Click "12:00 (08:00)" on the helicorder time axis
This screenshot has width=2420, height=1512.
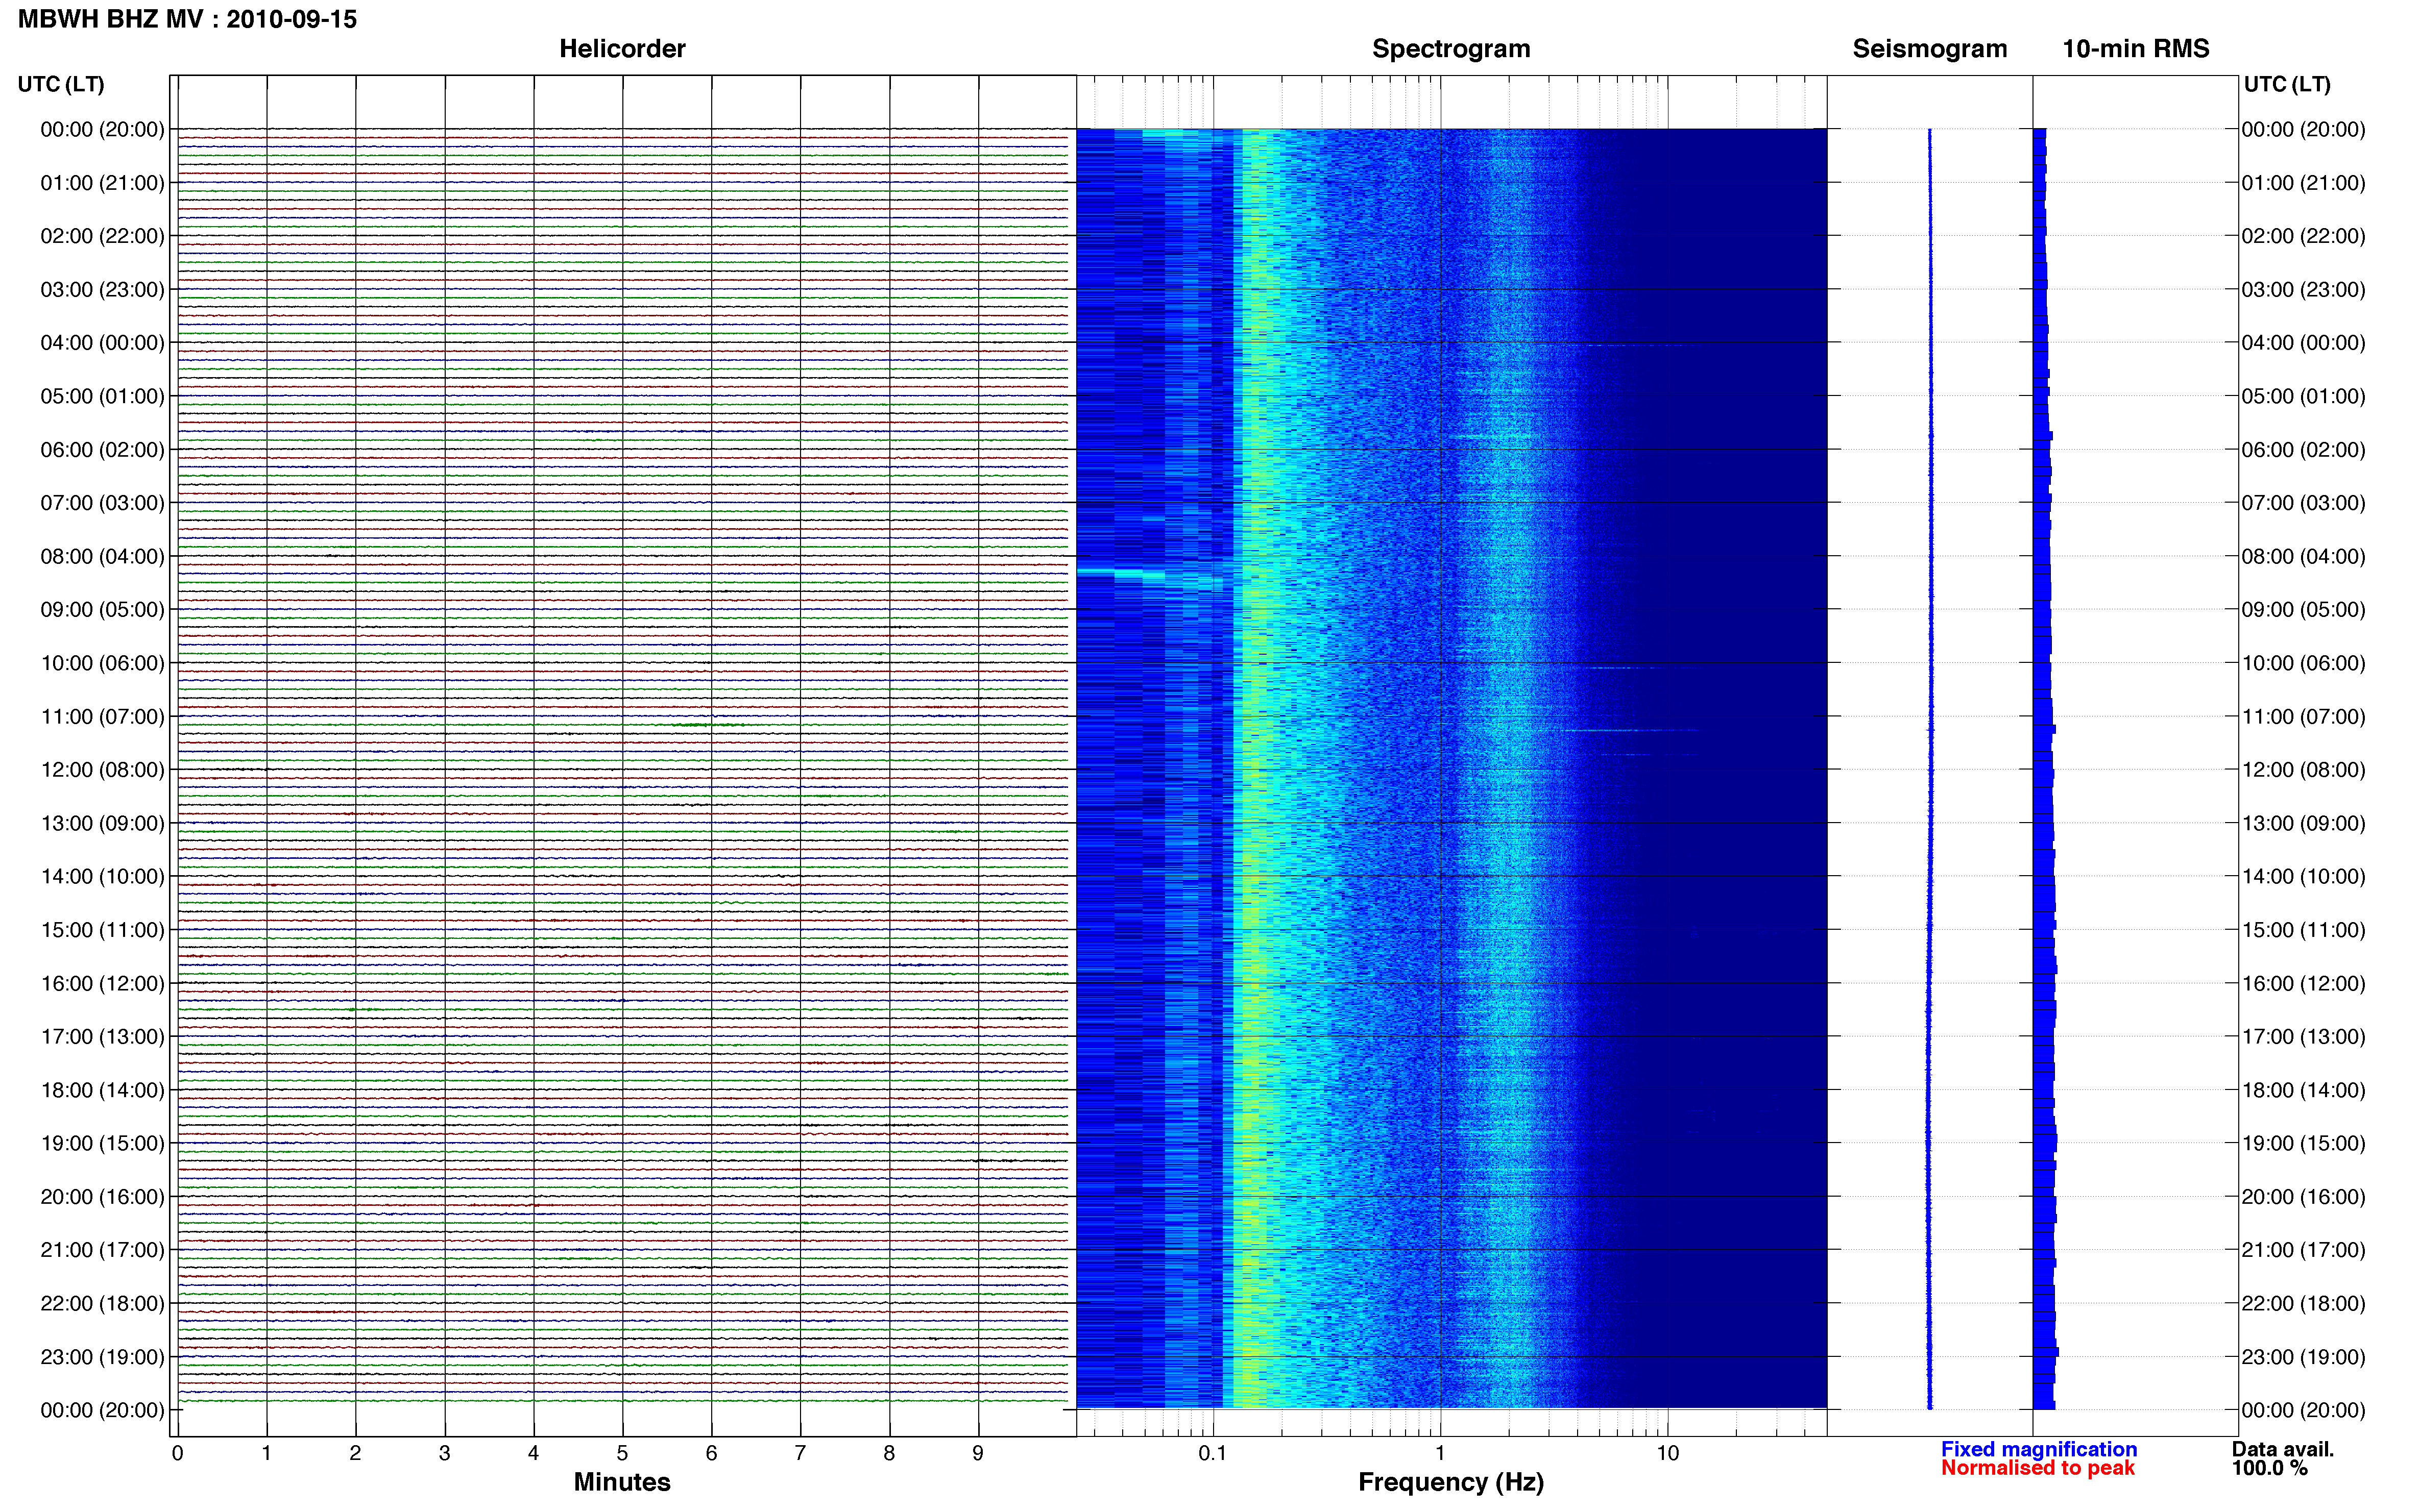pyautogui.click(x=102, y=770)
